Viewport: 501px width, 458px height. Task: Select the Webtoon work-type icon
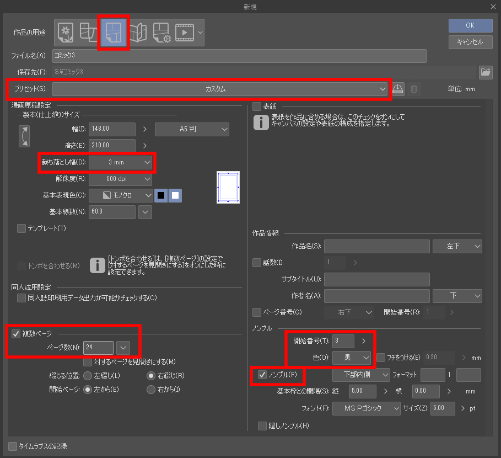pyautogui.click(x=88, y=33)
